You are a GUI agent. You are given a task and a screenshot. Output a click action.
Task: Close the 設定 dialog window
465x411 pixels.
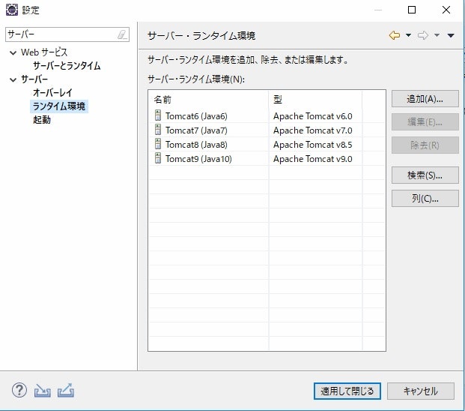(x=446, y=10)
